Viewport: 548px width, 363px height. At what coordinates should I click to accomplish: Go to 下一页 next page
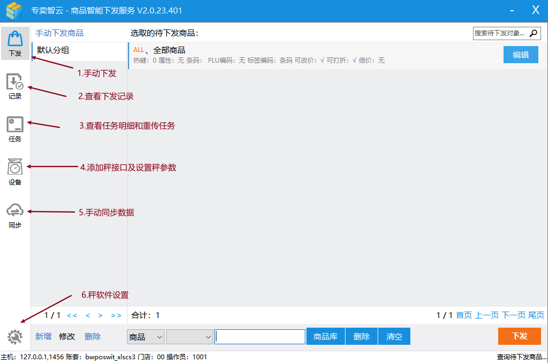(513, 315)
